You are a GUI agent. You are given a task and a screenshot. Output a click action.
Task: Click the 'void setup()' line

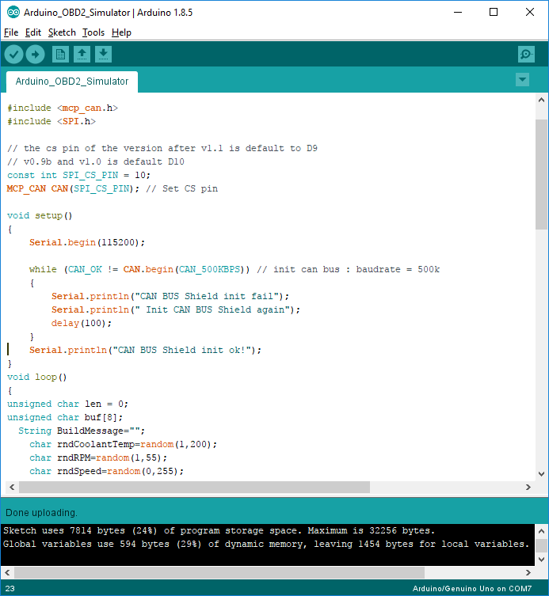[40, 215]
